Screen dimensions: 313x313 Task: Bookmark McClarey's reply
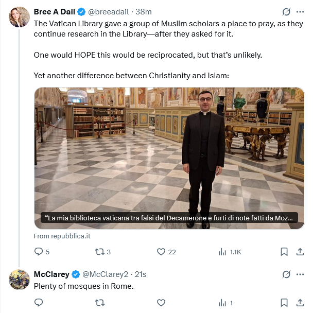(x=284, y=303)
